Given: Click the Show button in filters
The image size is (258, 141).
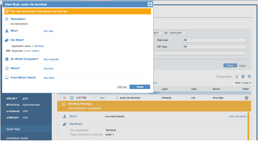Looking at the screenshot, I should point(230,65).
